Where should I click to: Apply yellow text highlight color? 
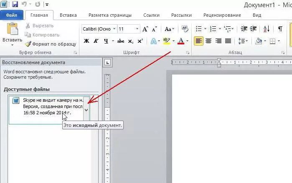pyautogui.click(x=166, y=41)
